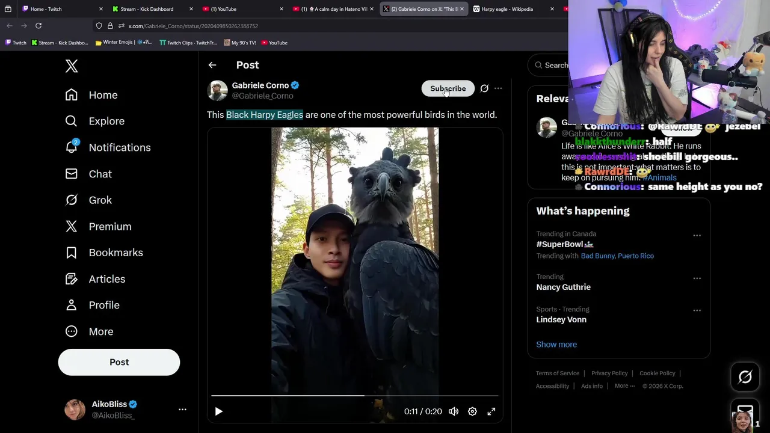Open Explore in the X sidebar
The height and width of the screenshot is (433, 770).
pyautogui.click(x=94, y=121)
